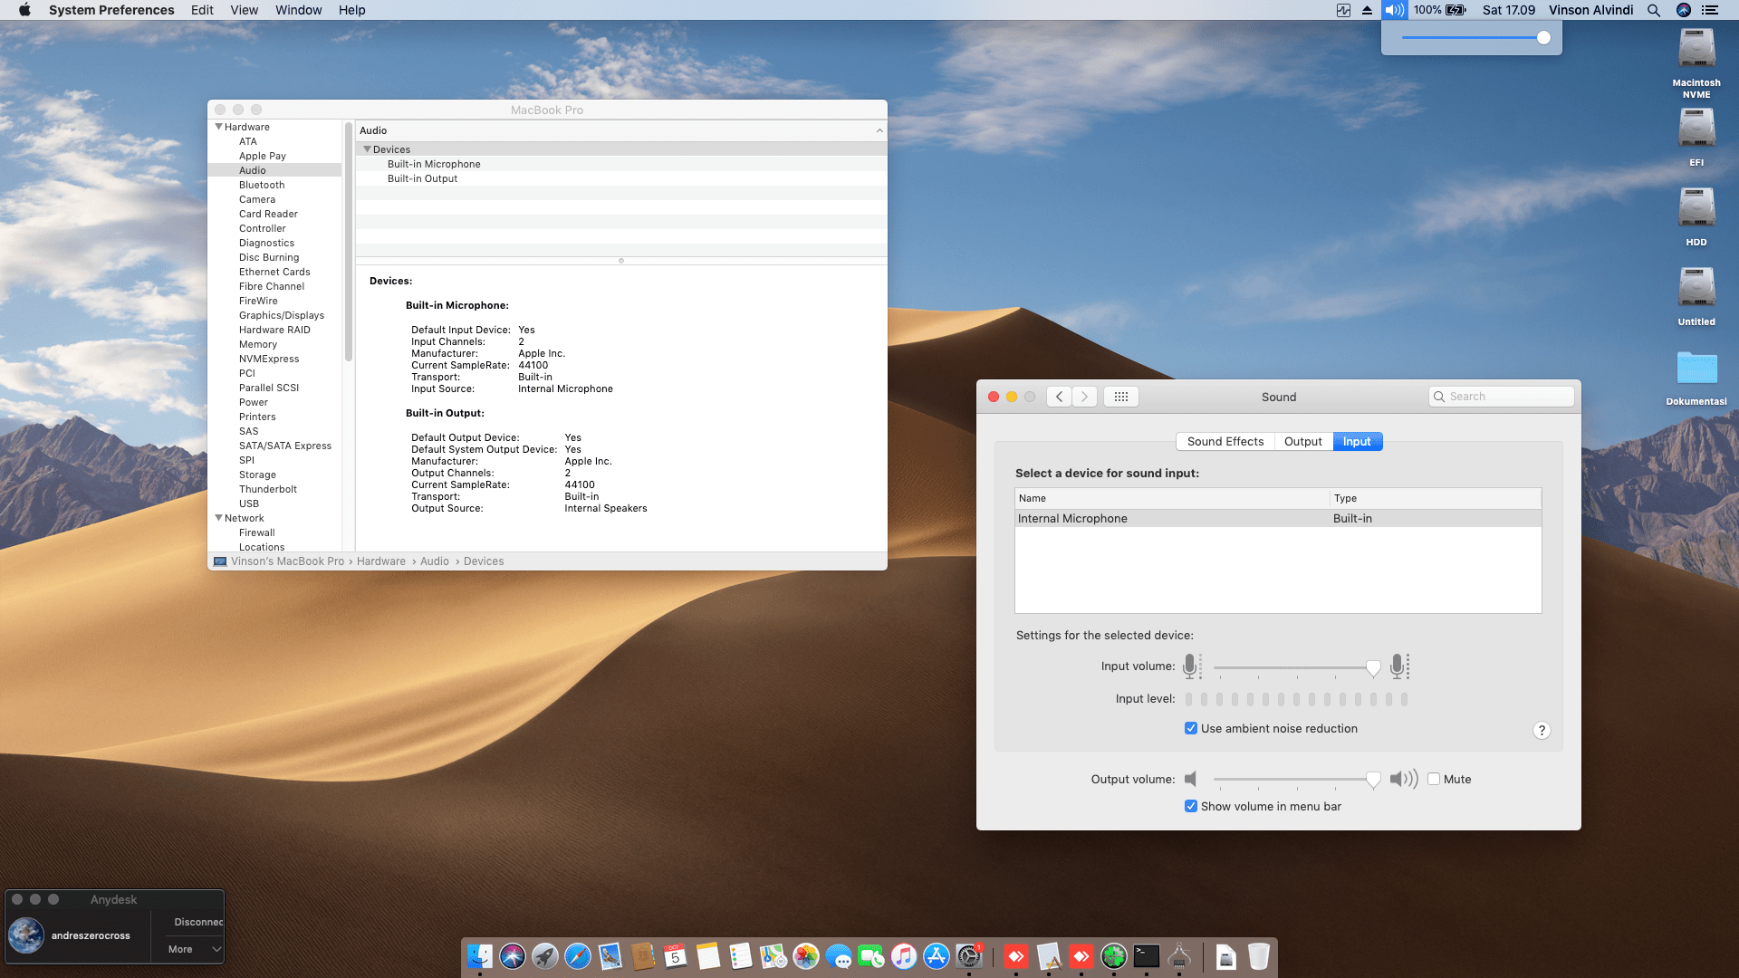The width and height of the screenshot is (1739, 978).
Task: Open Notification Center list icon
Action: click(1710, 10)
